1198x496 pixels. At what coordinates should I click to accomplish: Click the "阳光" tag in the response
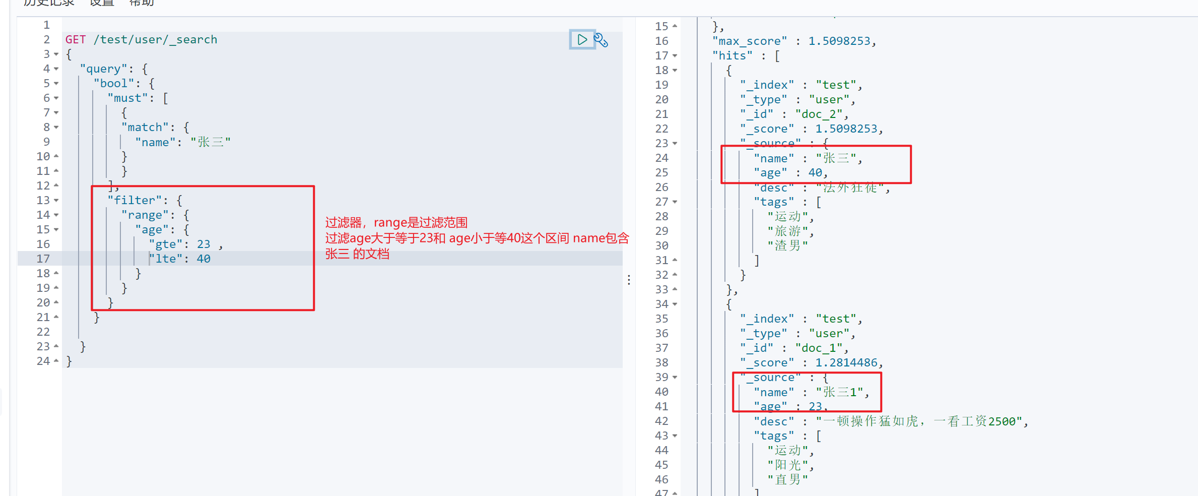click(x=790, y=465)
